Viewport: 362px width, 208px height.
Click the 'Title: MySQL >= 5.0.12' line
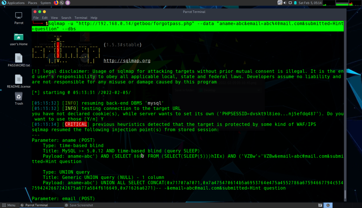point(121,151)
